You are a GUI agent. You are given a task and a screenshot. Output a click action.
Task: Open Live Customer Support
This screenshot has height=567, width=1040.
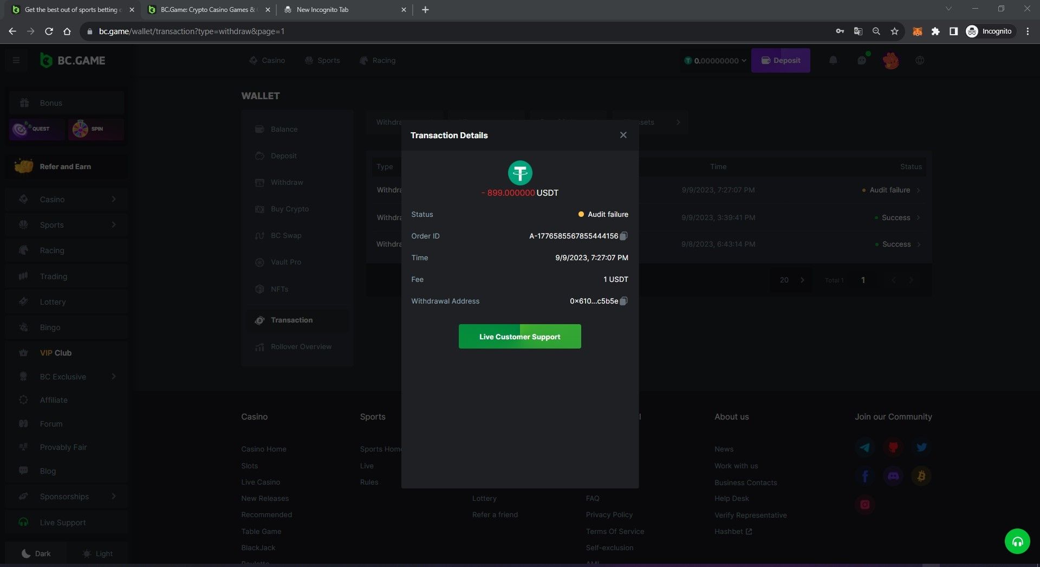[519, 336]
